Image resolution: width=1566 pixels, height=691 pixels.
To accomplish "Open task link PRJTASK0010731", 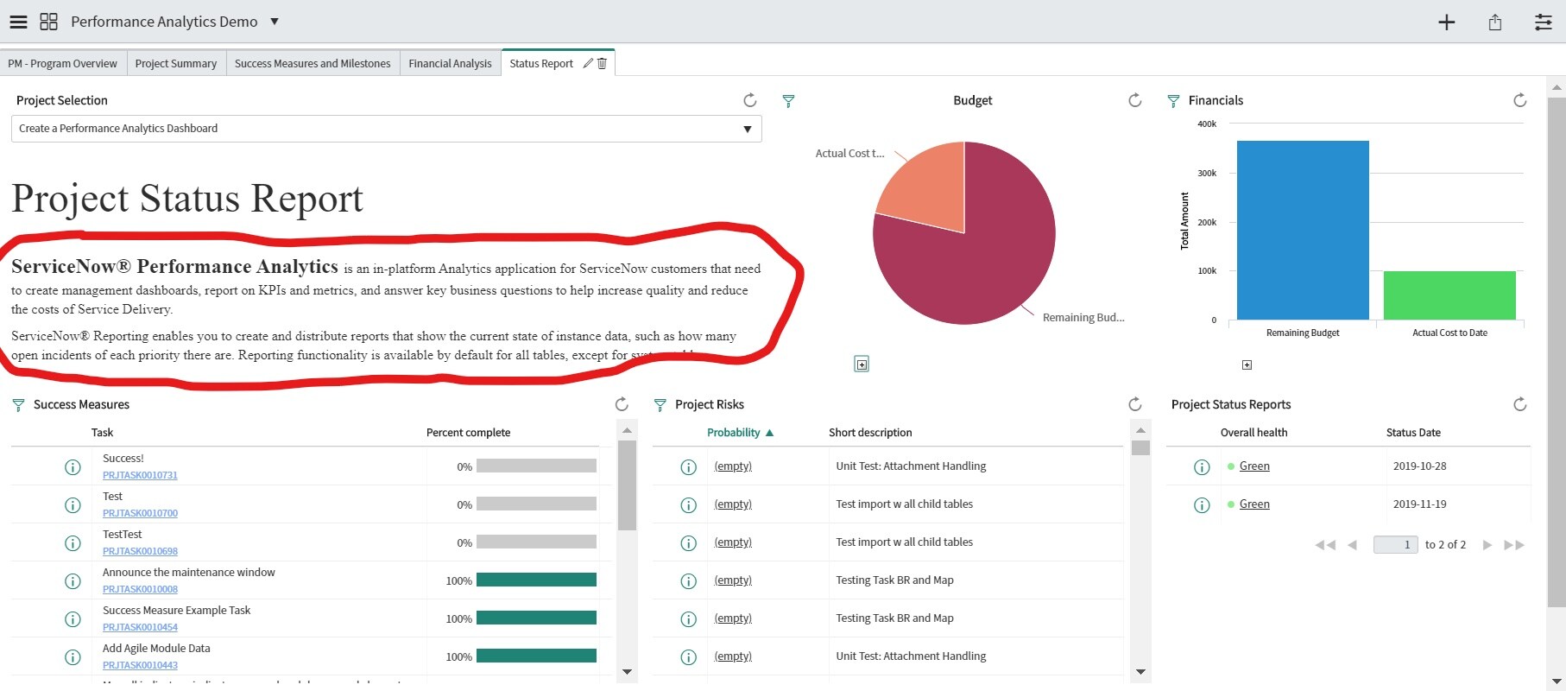I will pos(140,475).
